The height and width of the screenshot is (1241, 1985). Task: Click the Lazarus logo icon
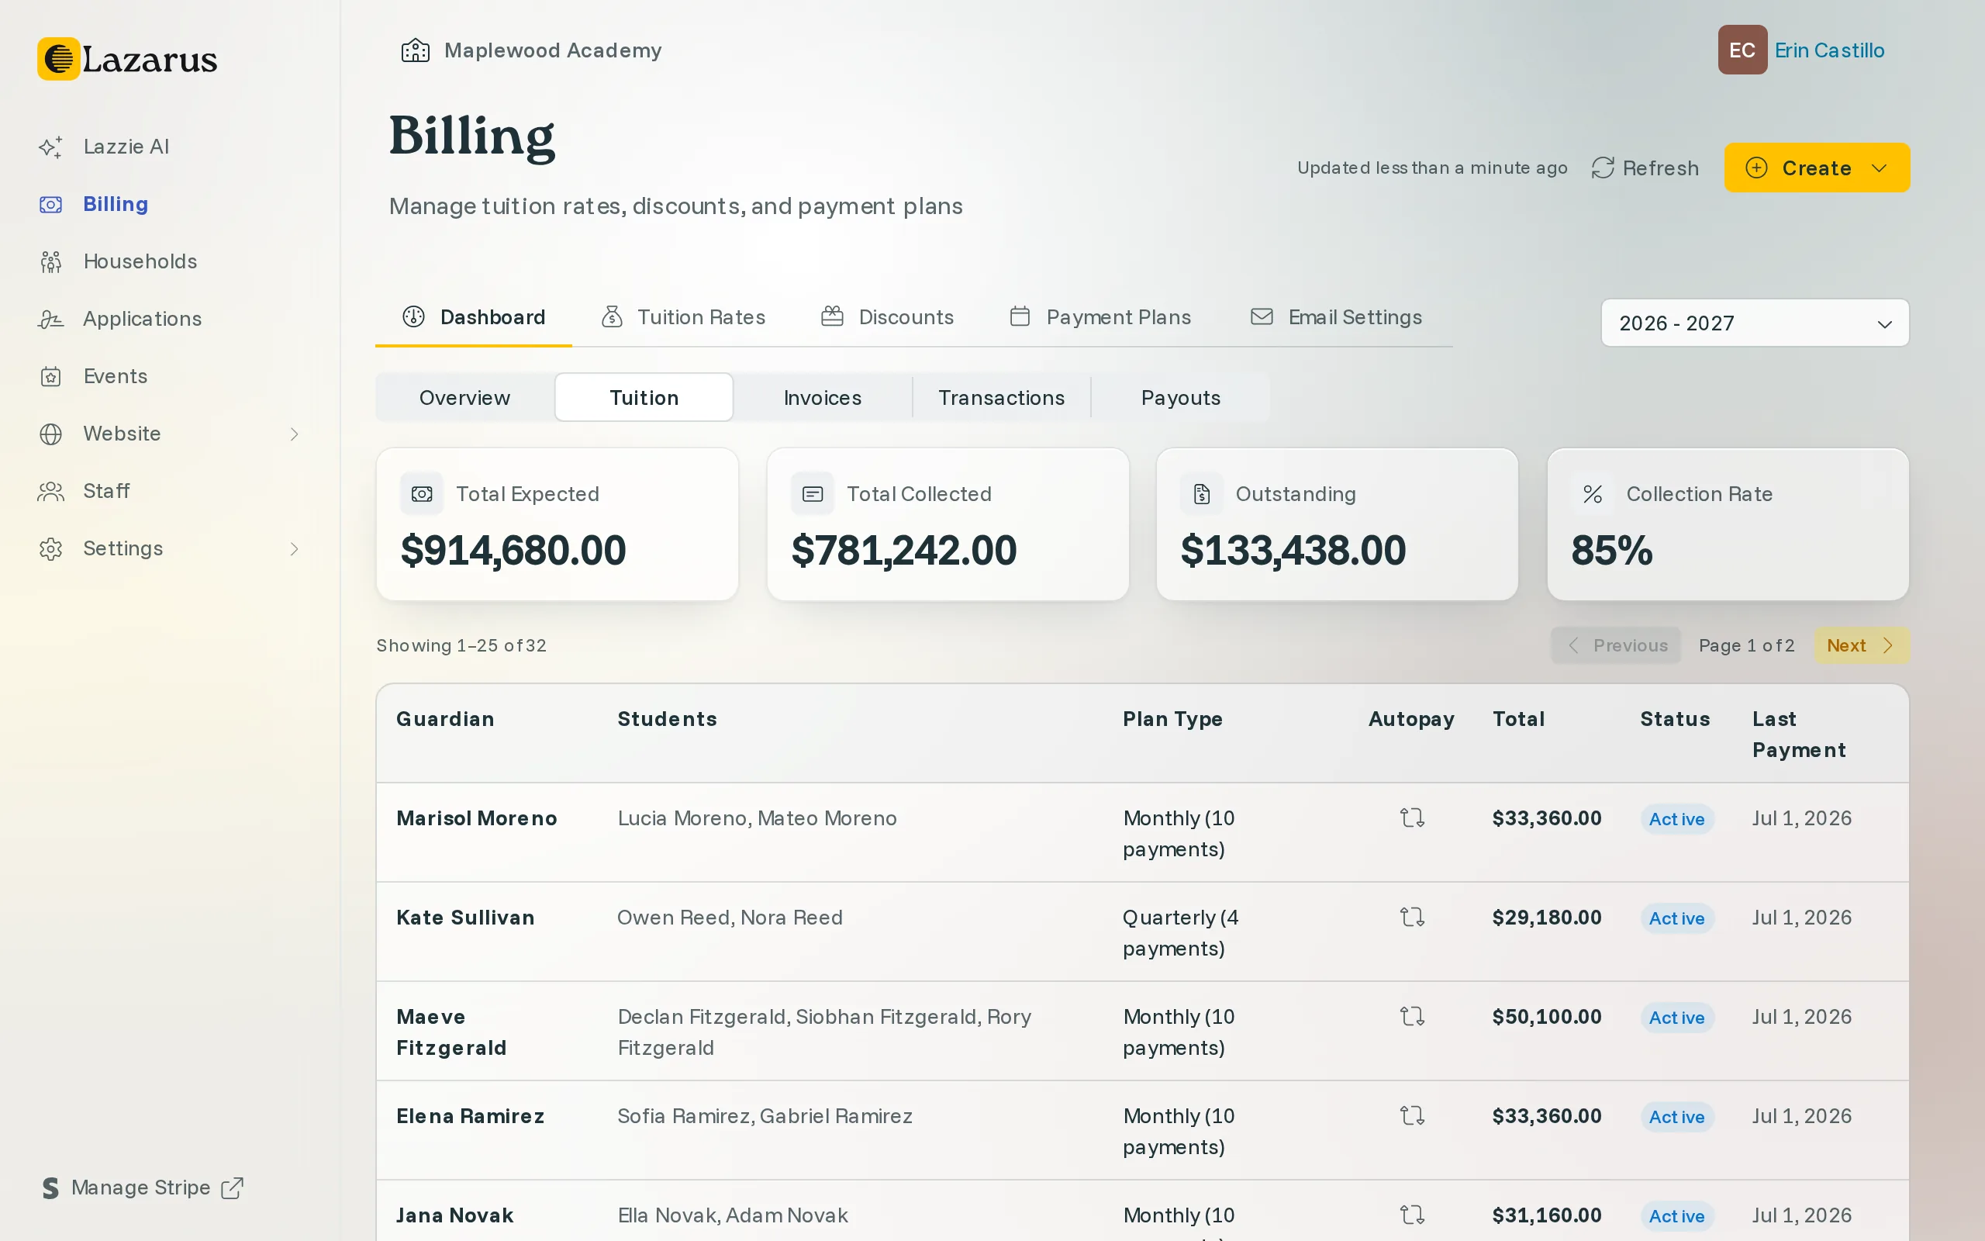[58, 58]
